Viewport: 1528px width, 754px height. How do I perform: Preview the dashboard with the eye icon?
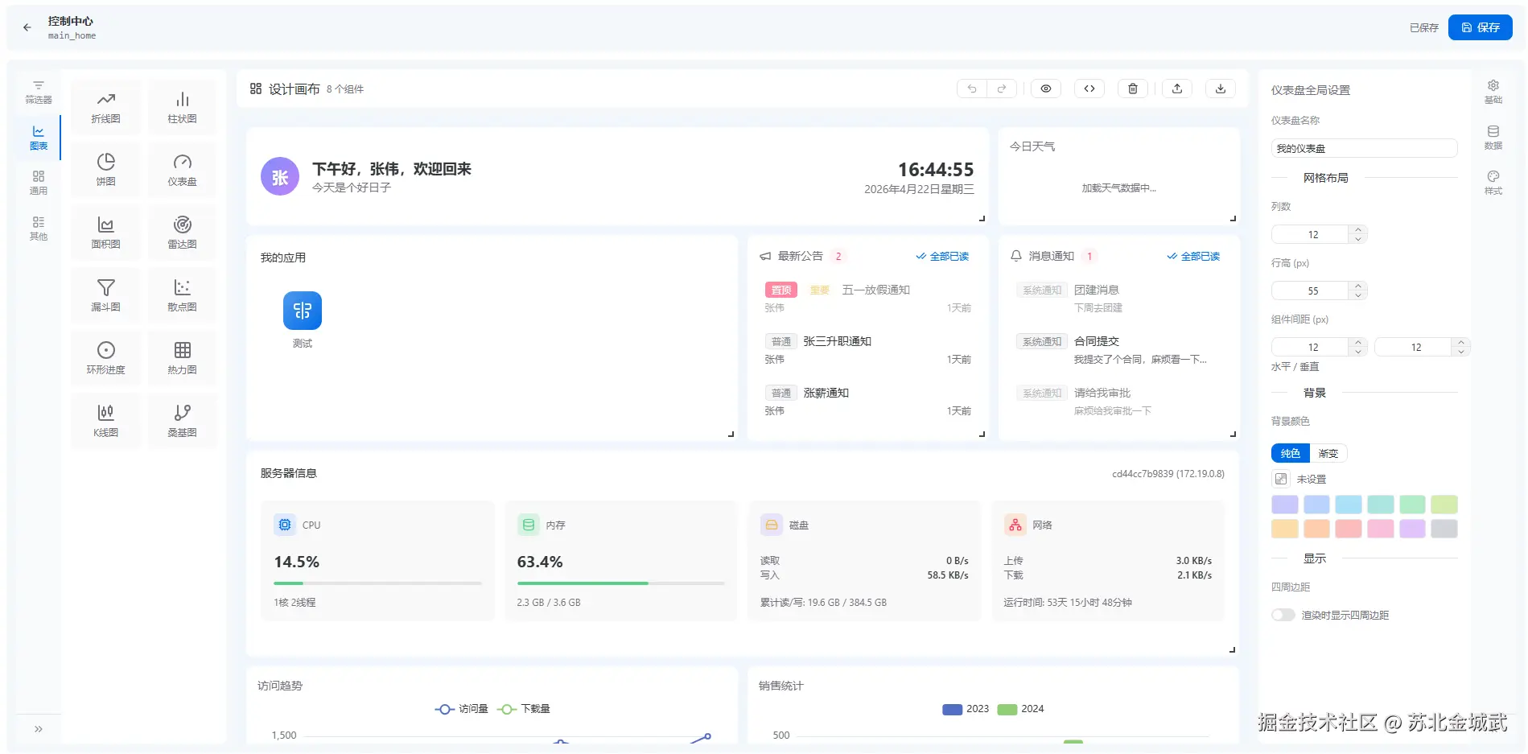[1046, 89]
